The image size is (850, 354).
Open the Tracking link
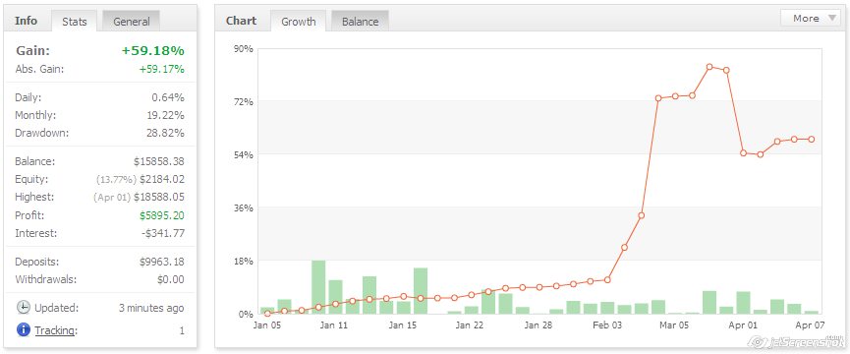(56, 330)
